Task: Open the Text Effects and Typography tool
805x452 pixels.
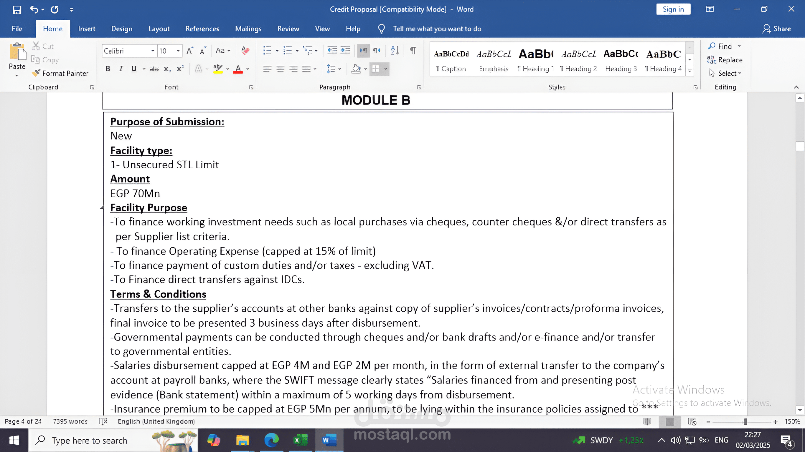Action: coord(198,69)
